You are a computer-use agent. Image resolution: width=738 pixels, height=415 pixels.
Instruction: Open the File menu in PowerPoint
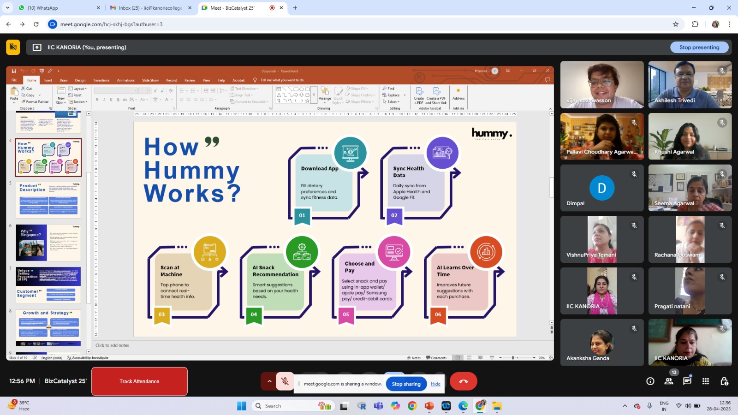coord(14,80)
